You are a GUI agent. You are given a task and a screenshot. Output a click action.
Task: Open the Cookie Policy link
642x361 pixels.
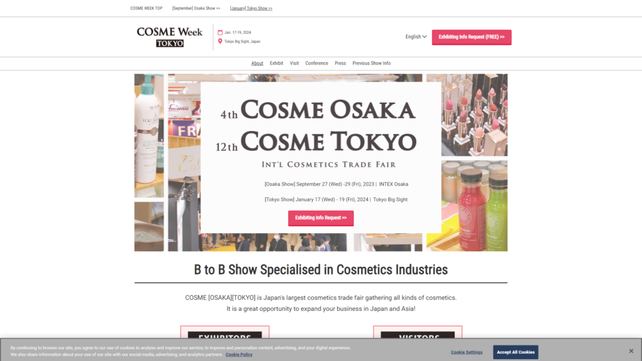(x=239, y=355)
